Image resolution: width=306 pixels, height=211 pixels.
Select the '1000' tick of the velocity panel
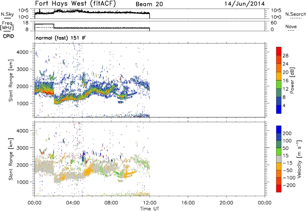click(22, 182)
